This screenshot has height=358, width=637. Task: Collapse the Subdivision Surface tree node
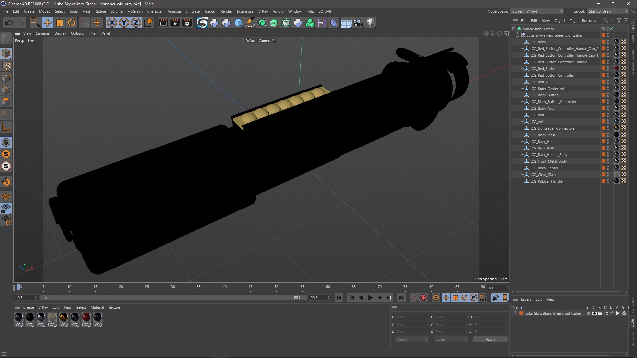(514, 29)
